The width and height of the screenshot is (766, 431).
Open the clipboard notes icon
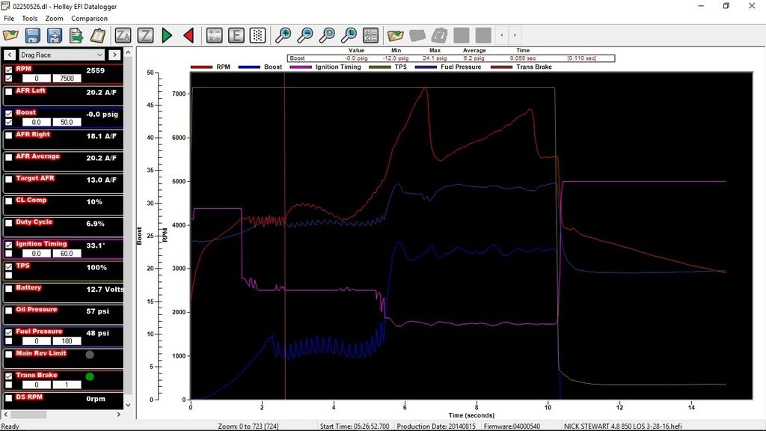point(98,35)
